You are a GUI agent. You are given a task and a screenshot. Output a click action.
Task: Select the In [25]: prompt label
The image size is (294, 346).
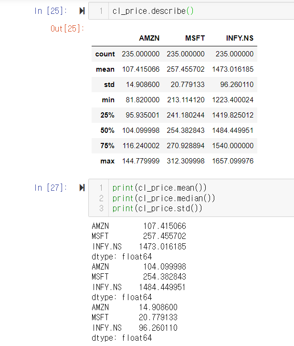[x=51, y=11]
